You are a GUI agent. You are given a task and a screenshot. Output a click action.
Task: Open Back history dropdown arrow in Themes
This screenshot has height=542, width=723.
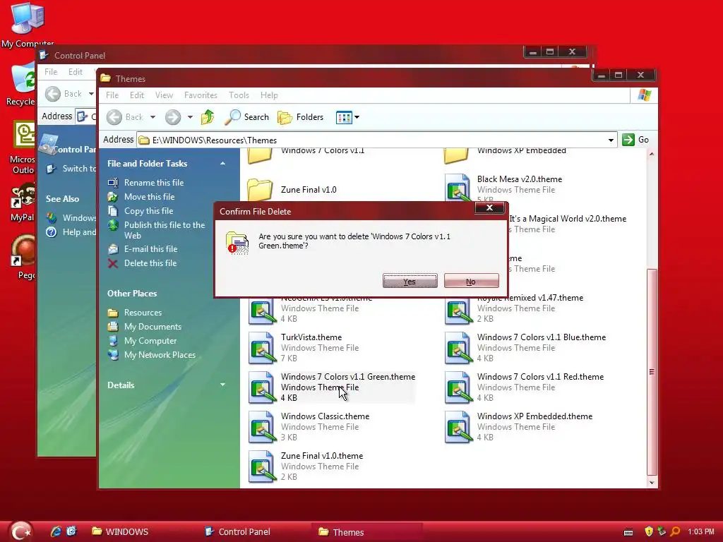pyautogui.click(x=153, y=117)
